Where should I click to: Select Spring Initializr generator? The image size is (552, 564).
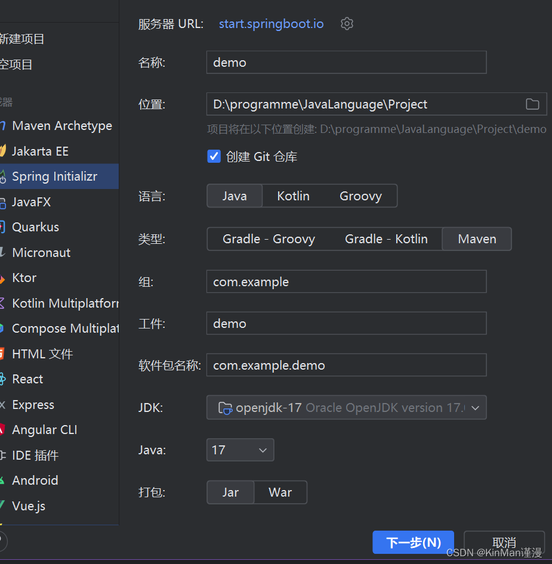[59, 176]
